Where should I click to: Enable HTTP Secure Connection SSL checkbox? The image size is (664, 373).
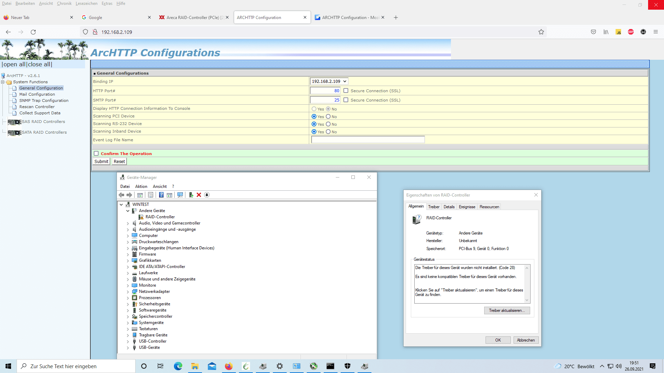pos(346,91)
